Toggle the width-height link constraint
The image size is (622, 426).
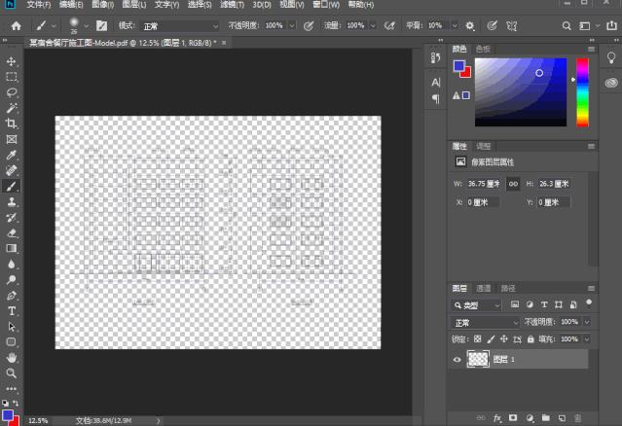513,184
